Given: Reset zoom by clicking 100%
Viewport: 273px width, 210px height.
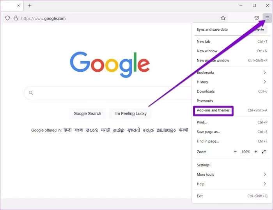Looking at the screenshot, I should tap(246, 152).
